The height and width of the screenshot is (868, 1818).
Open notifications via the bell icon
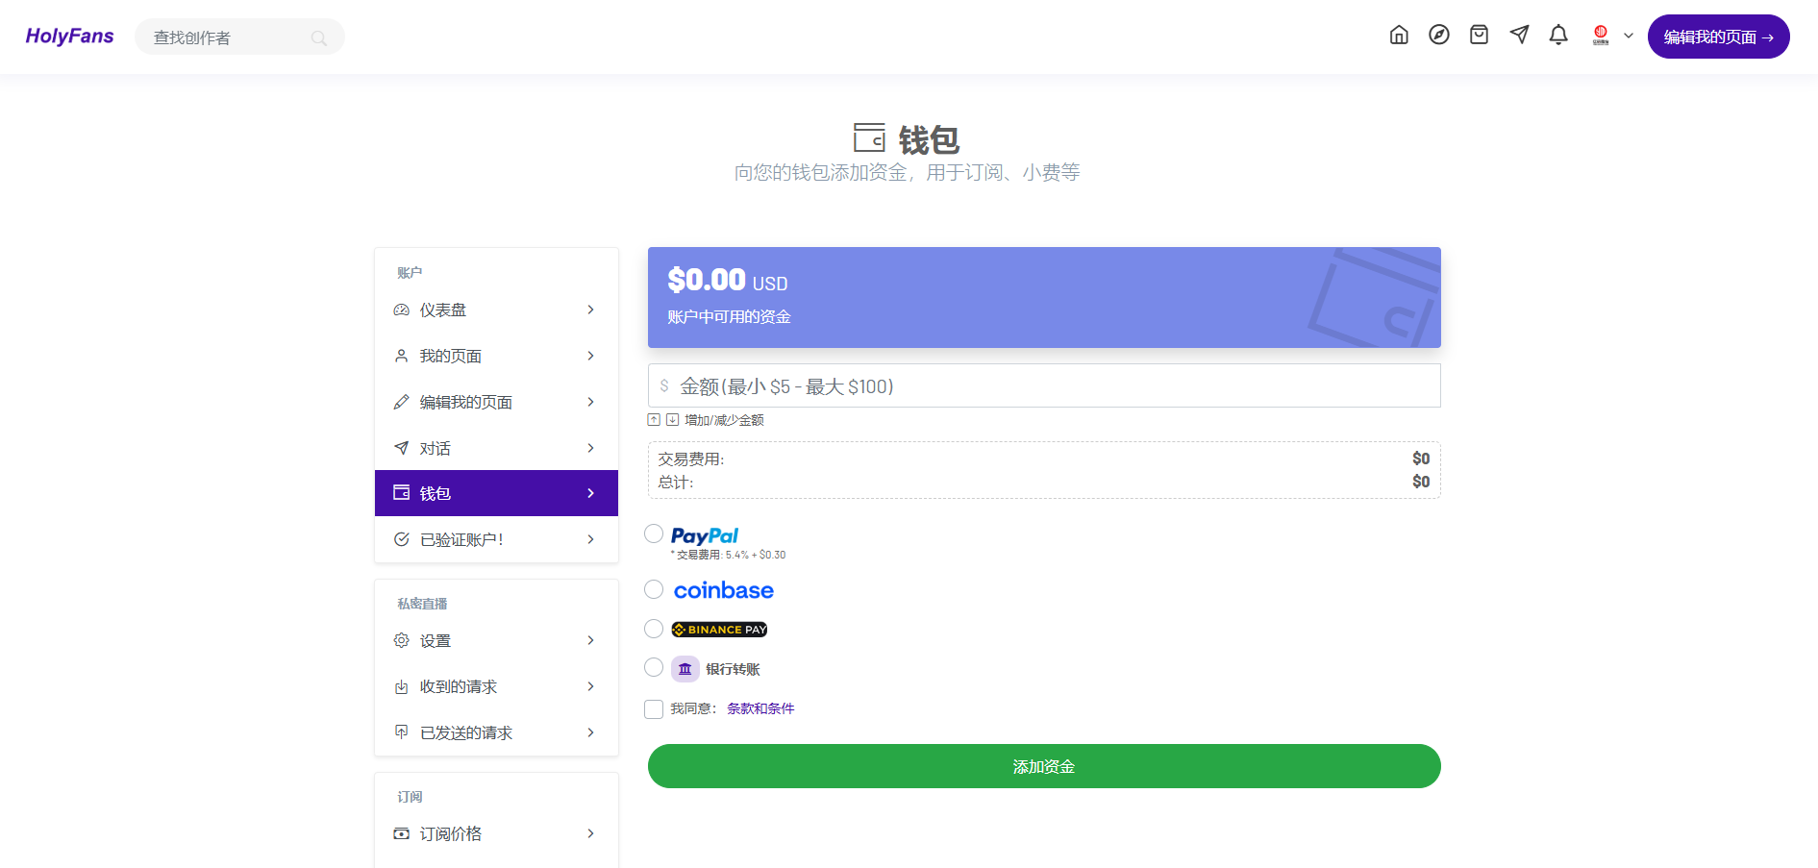click(1558, 35)
